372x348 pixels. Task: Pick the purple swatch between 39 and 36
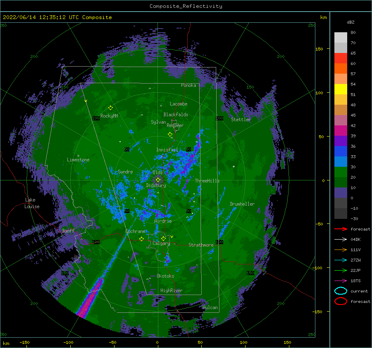click(x=341, y=141)
